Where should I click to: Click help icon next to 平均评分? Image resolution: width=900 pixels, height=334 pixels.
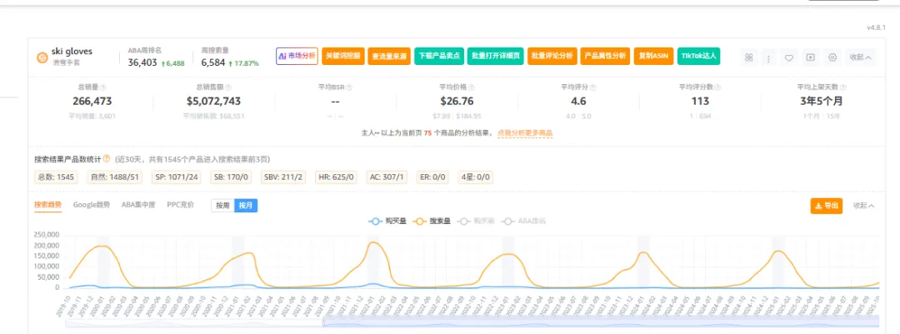[593, 87]
